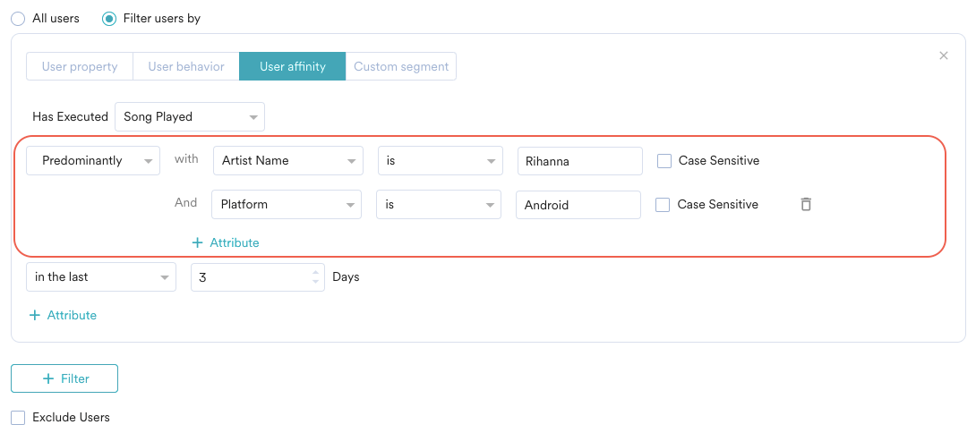Close the filter panel with X icon
This screenshot has height=433, width=976.
tap(943, 55)
